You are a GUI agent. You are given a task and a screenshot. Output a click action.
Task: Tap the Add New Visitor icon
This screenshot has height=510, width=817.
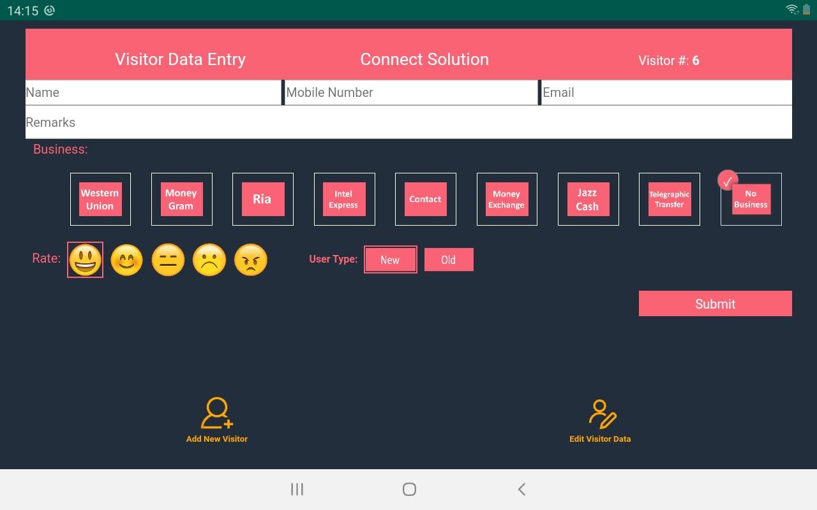click(x=217, y=413)
